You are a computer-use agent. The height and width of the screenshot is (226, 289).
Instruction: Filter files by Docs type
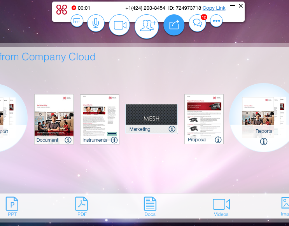pos(150,206)
